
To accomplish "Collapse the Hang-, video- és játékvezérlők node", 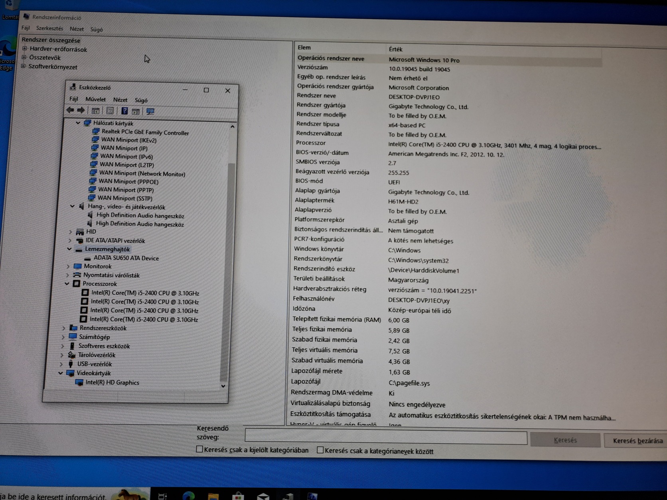I will pyautogui.click(x=72, y=206).
